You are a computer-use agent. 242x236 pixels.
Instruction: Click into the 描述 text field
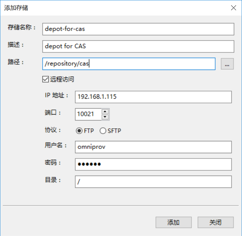point(138,46)
